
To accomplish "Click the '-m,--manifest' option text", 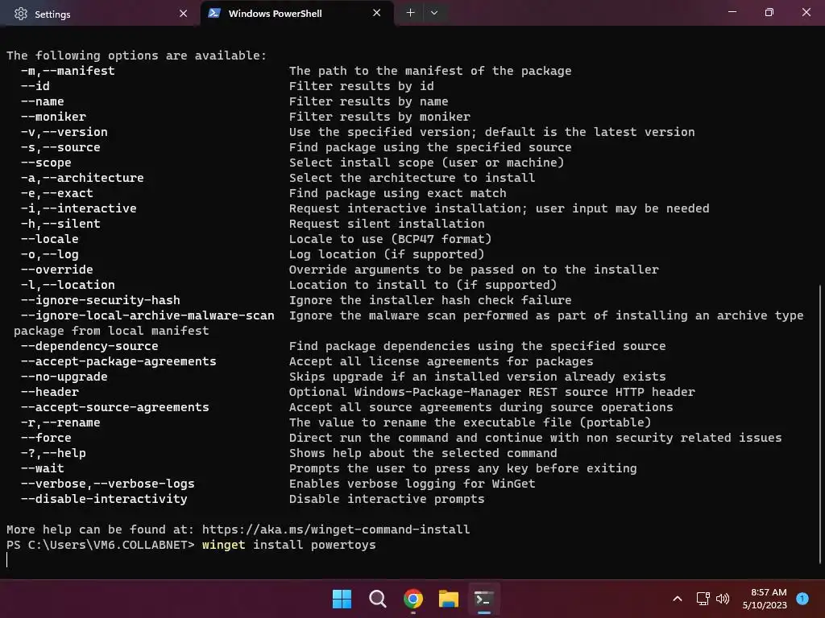I will pyautogui.click(x=68, y=71).
